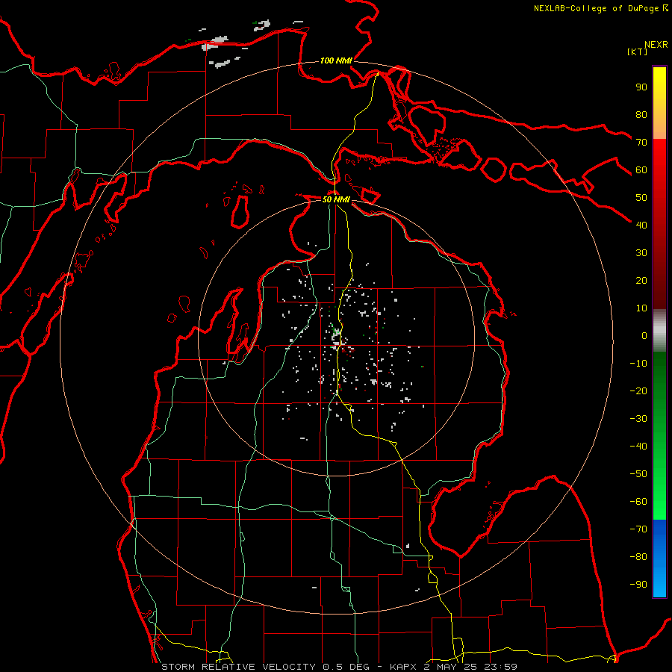This screenshot has height=672, width=672.
Task: Select the -40 knot legend value
Action: click(638, 447)
